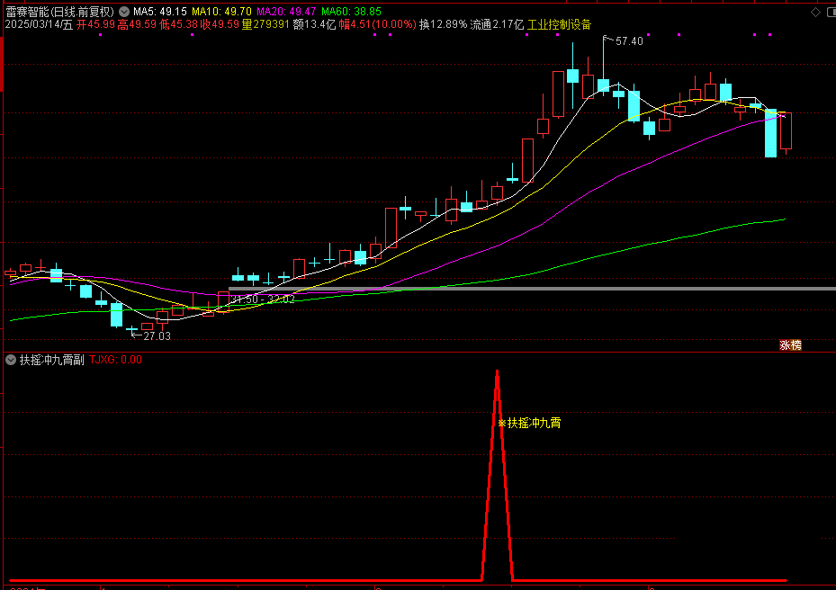
Task: Click the arrow at 27.03 low label
Action: point(136,335)
